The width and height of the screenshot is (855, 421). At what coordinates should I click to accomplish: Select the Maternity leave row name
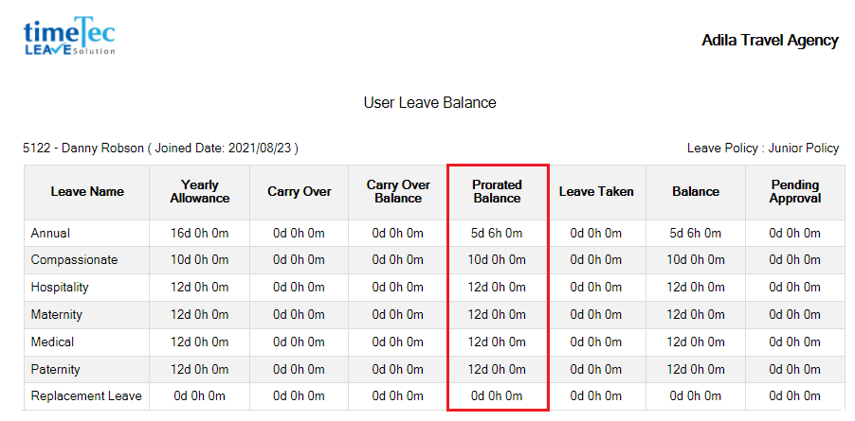point(56,314)
